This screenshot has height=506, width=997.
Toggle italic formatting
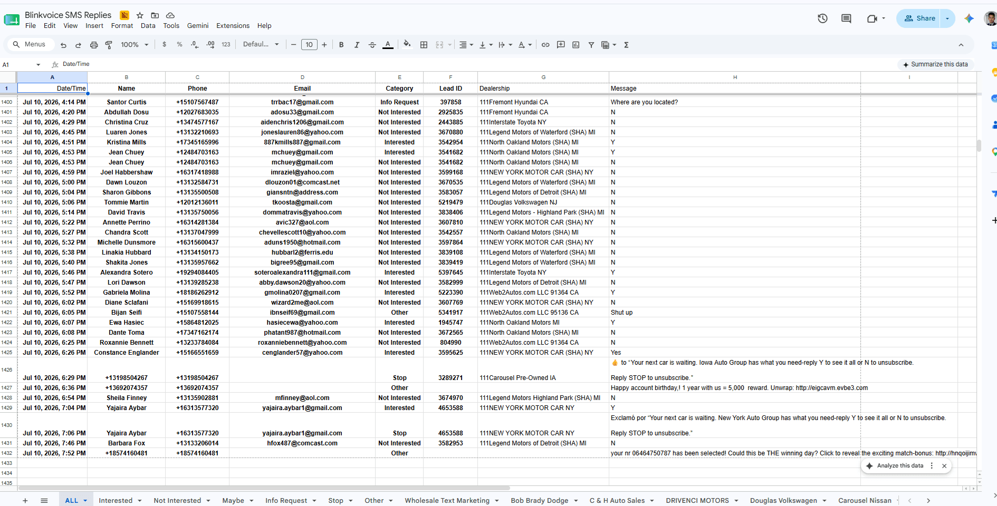357,45
